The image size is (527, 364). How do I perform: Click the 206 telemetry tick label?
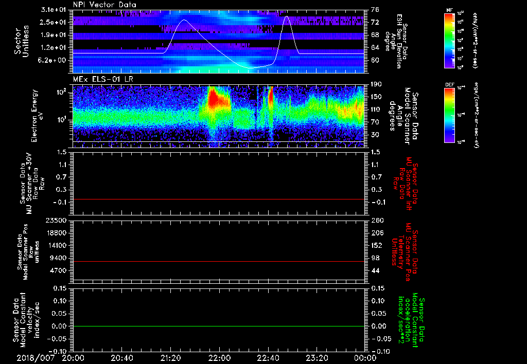(376, 233)
